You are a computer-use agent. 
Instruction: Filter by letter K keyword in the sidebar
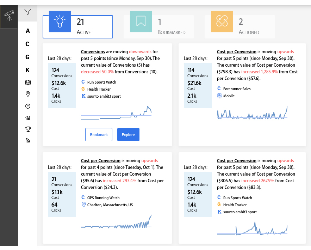[27, 70]
